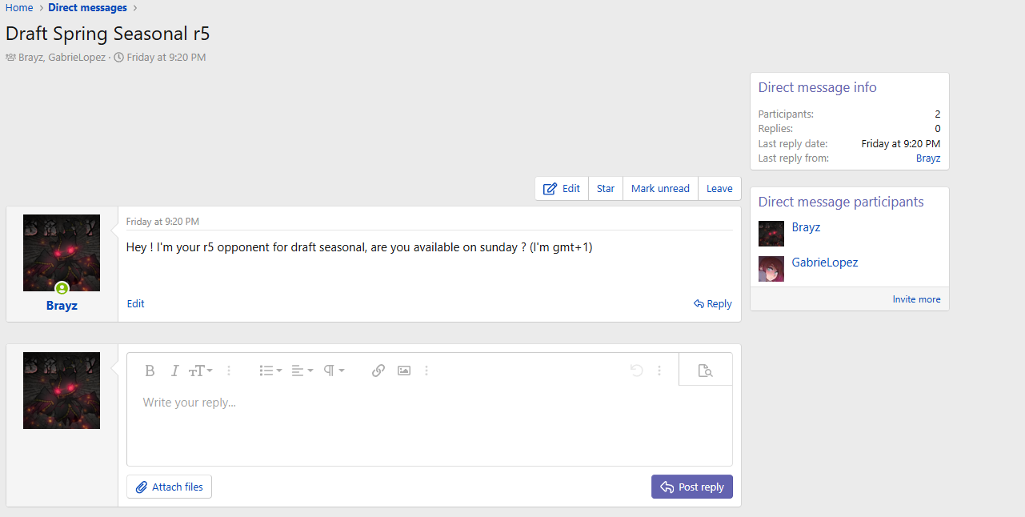
Task: Open Brayz link beside Last reply from
Action: pos(928,158)
